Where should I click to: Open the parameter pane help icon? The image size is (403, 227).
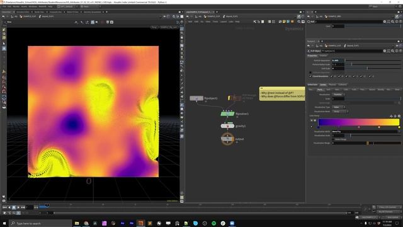click(400, 51)
